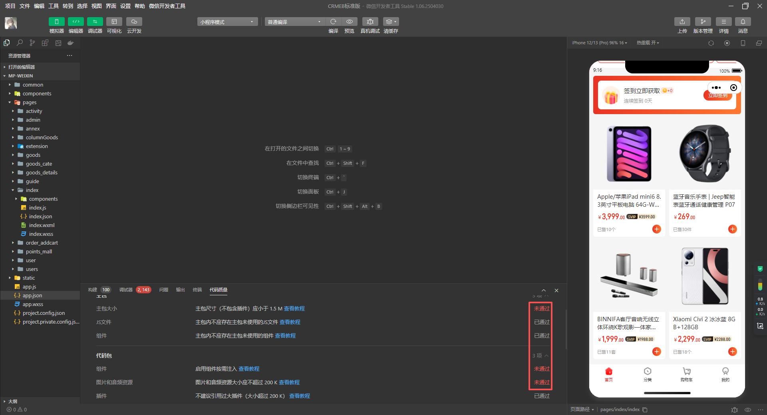767x415 pixels.
Task: Expand the goods_details folder
Action: (x=40, y=172)
